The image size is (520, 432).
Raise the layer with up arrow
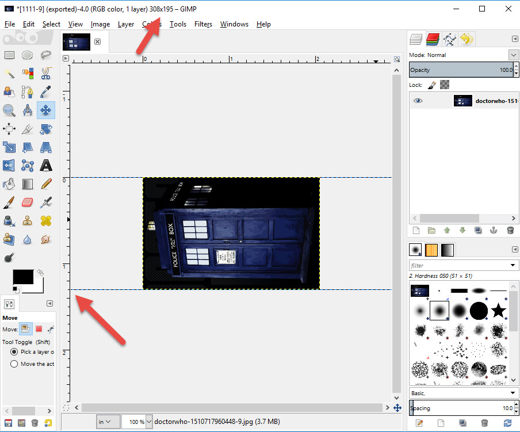tap(447, 231)
